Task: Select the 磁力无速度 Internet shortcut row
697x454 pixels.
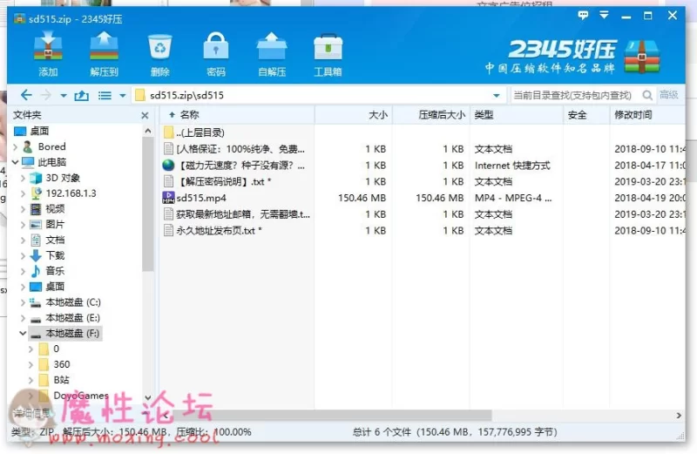Action: (x=423, y=166)
